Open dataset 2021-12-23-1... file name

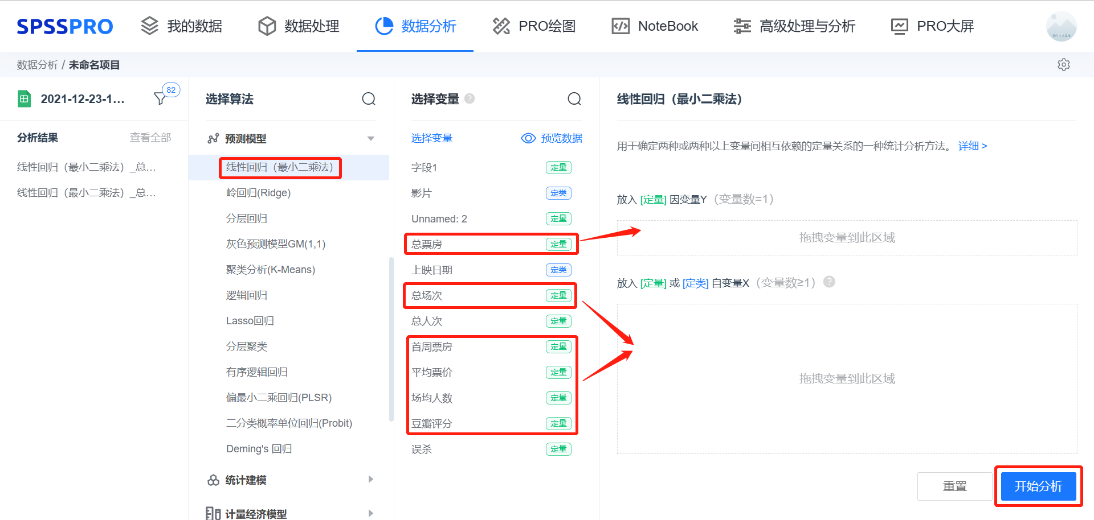tap(83, 99)
